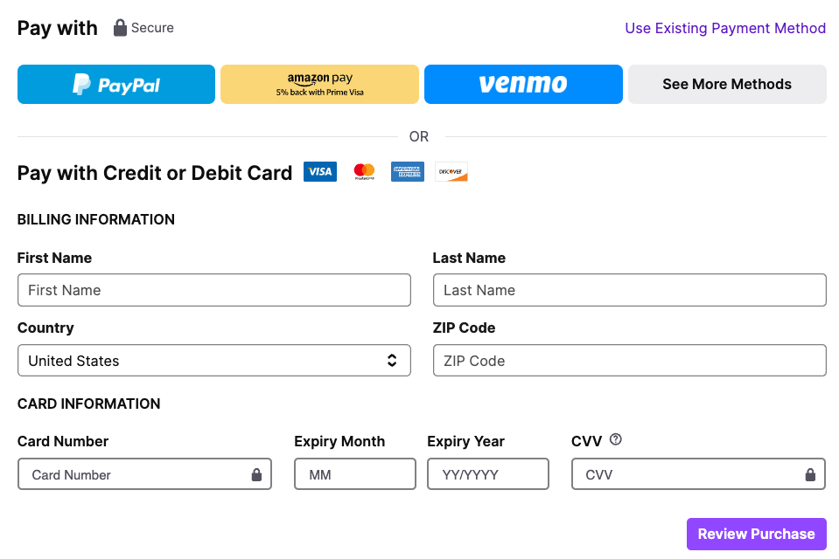Select the ZIP Code text box
839x559 pixels.
click(x=629, y=361)
